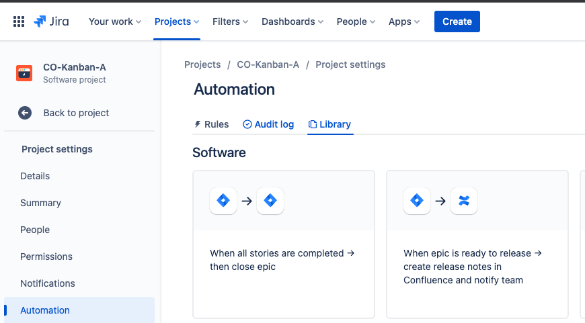This screenshot has width=585, height=323.
Task: Click the blue Create button
Action: click(457, 21)
